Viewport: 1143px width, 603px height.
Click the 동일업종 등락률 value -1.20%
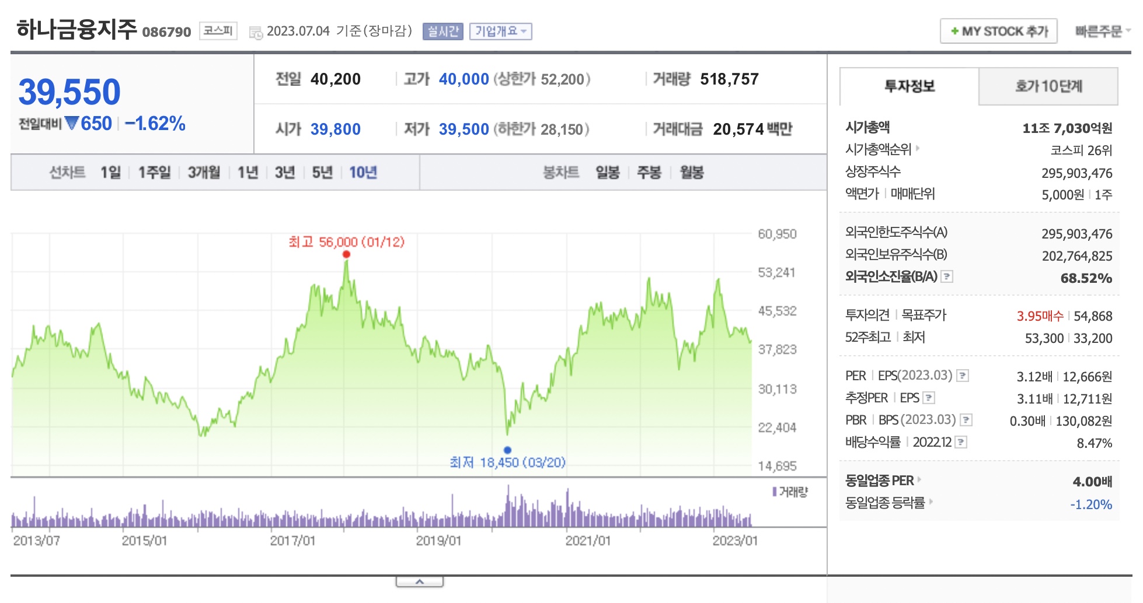tap(1091, 504)
